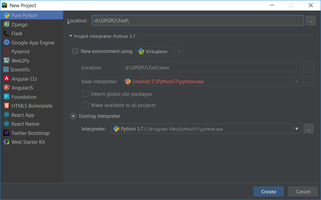Click the Foundation icon
This screenshot has height=200, width=321.
point(7,97)
